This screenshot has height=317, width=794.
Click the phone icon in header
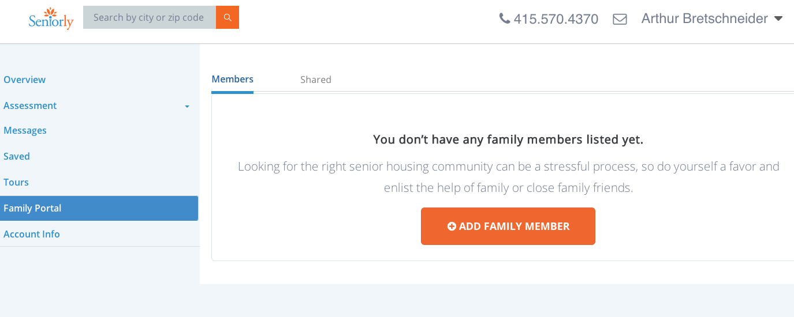point(505,18)
